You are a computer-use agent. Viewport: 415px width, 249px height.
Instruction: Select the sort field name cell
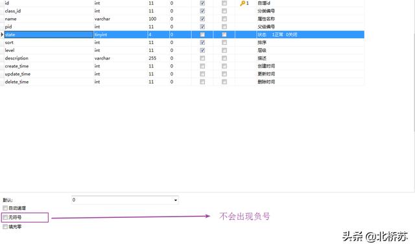[49, 42]
